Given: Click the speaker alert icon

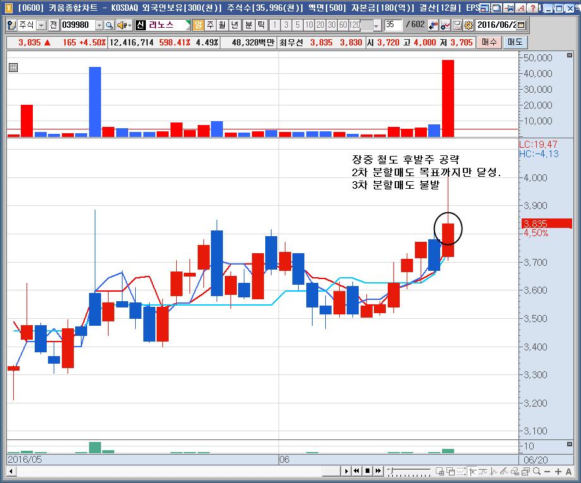Looking at the screenshot, I should 124,25.
